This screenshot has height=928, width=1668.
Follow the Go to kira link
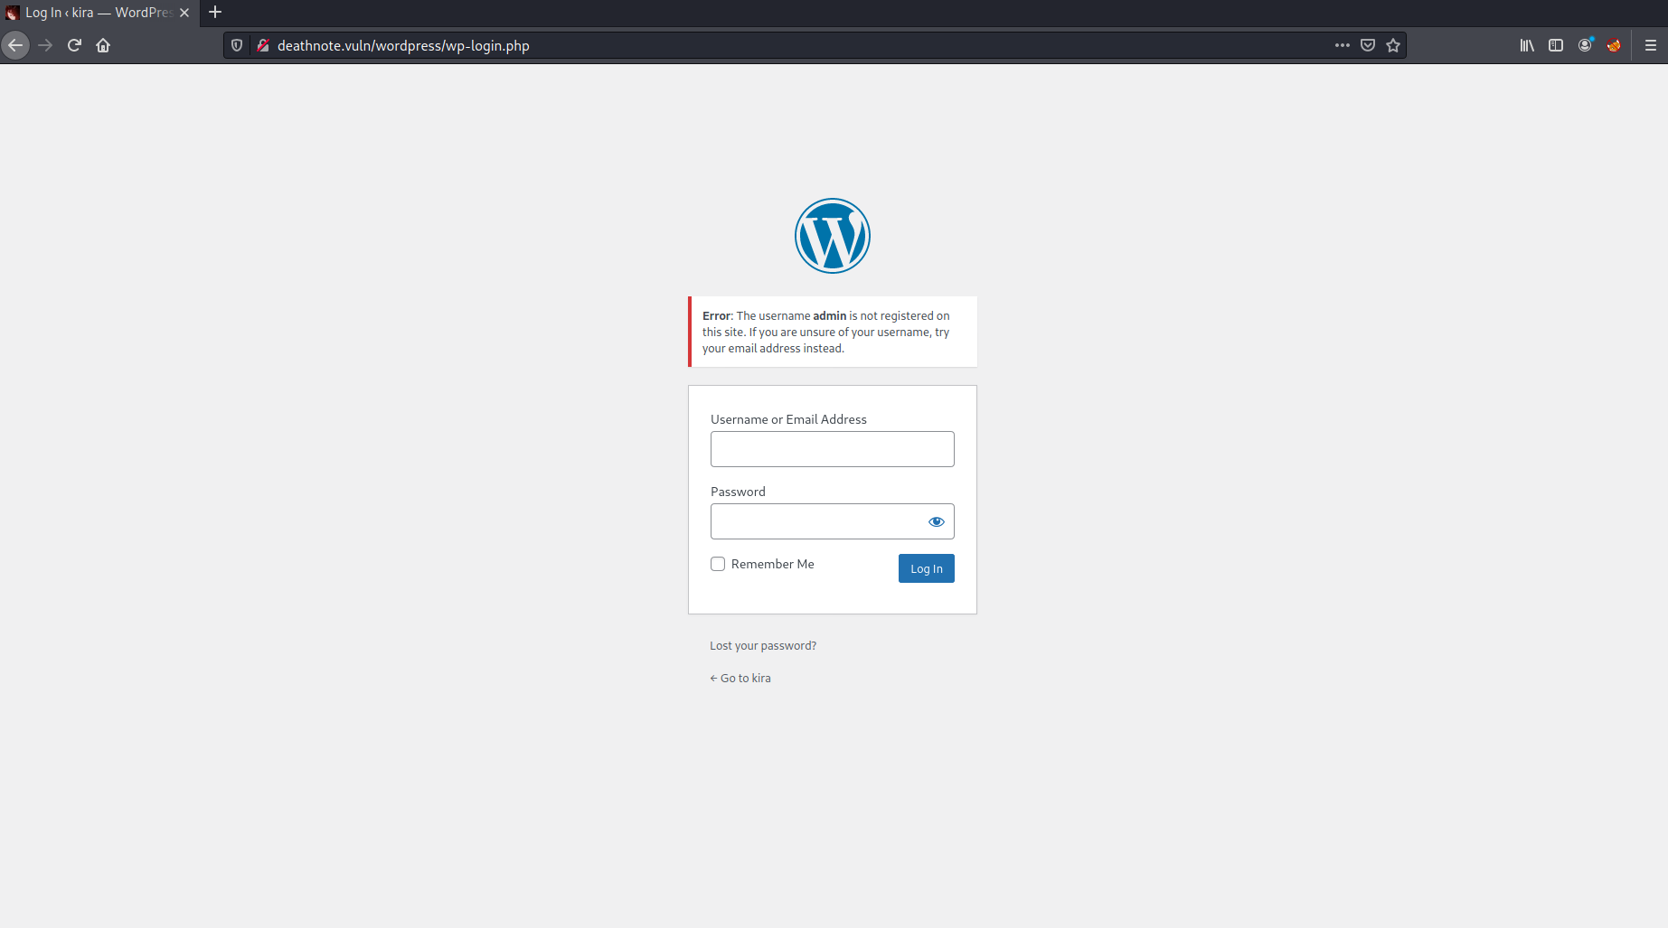coord(740,679)
